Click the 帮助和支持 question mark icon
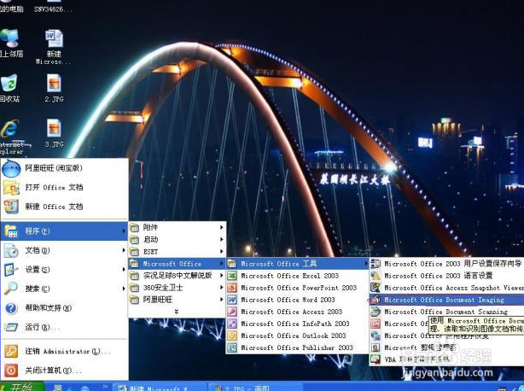Viewport: 524px width, 391px height. click(x=11, y=308)
